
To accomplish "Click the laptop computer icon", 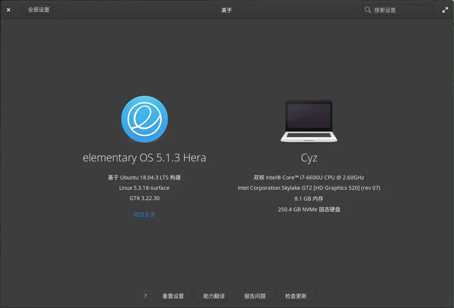I will (309, 121).
